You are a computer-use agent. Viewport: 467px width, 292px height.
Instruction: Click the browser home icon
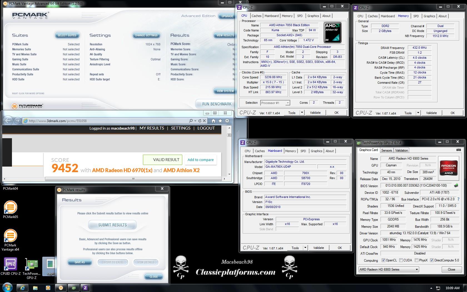click(x=213, y=121)
